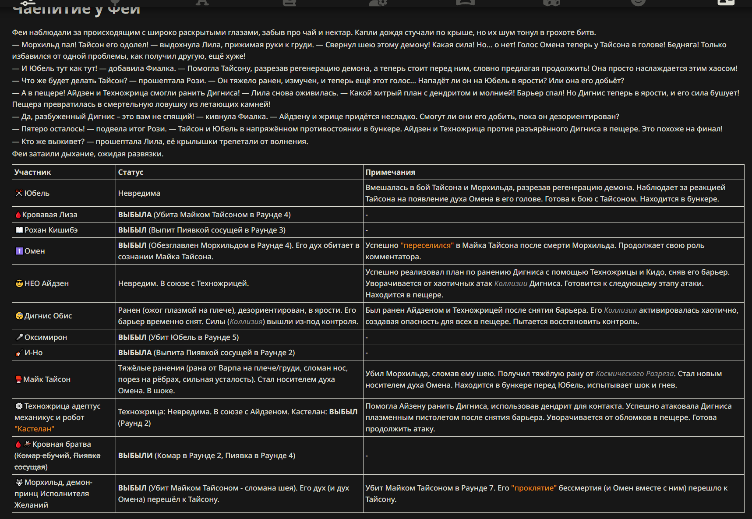Screen dimensions: 752x519
Task: Click the line starting "— Кто же выживет?"
Action: coord(160,141)
